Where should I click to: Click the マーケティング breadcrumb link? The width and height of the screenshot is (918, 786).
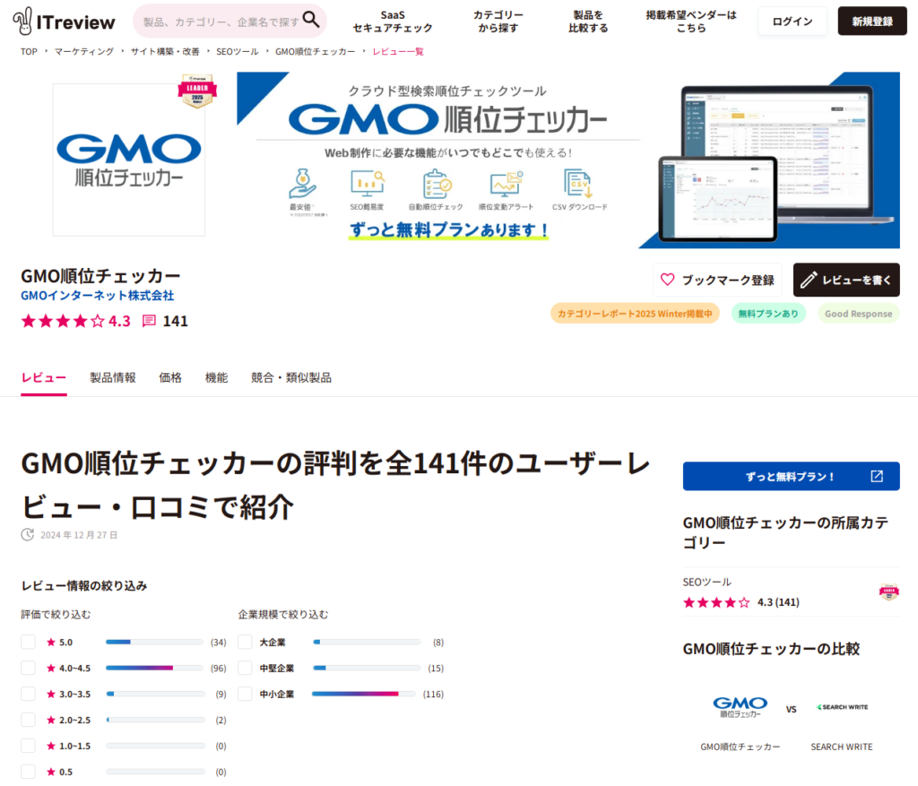tap(84, 51)
